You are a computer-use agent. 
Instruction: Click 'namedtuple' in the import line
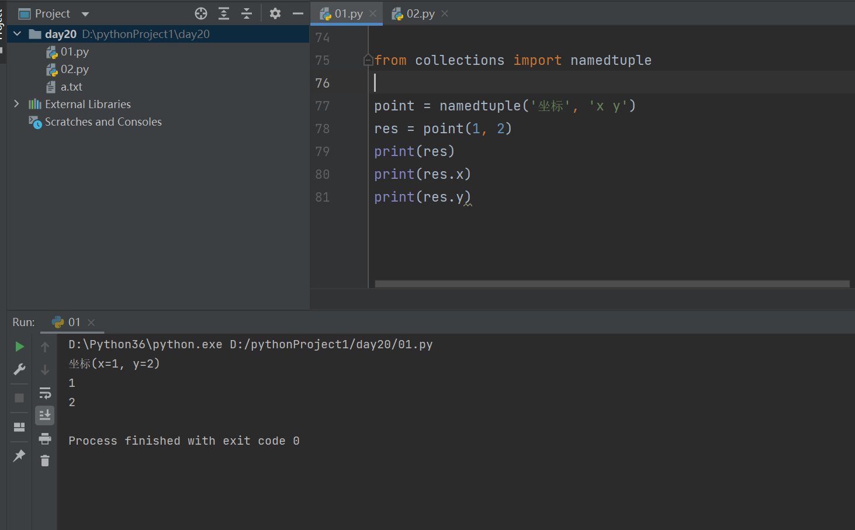point(611,60)
